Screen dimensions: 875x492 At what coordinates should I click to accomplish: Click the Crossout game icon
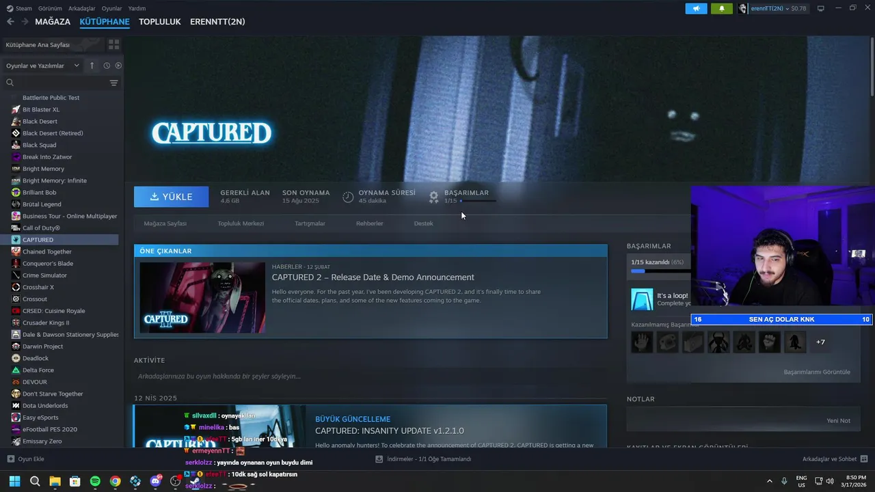click(x=16, y=299)
